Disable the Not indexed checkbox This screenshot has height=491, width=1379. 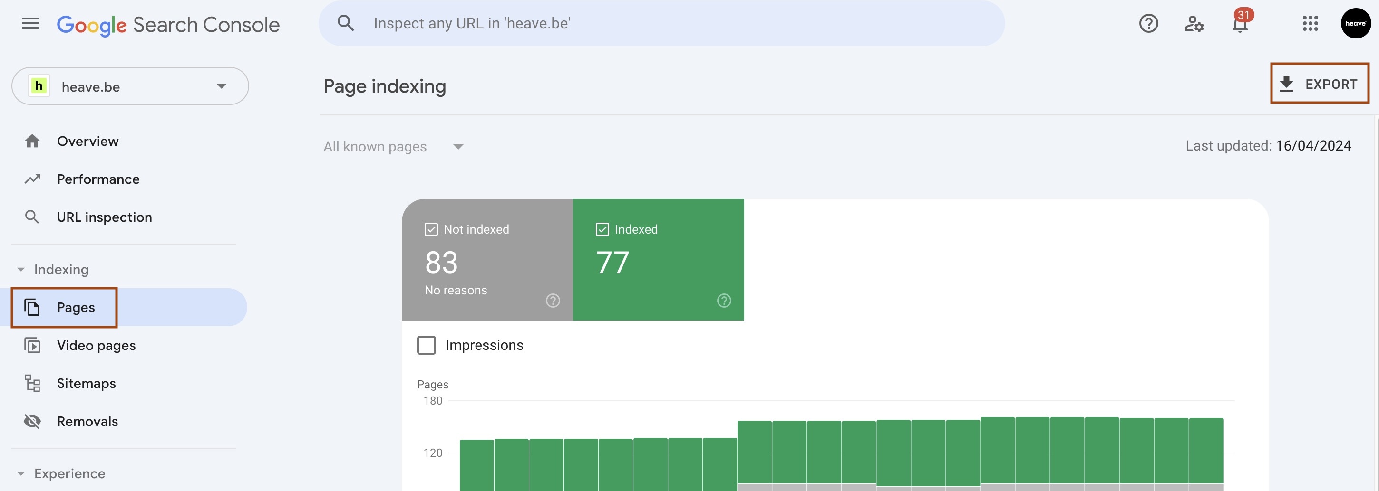[431, 229]
